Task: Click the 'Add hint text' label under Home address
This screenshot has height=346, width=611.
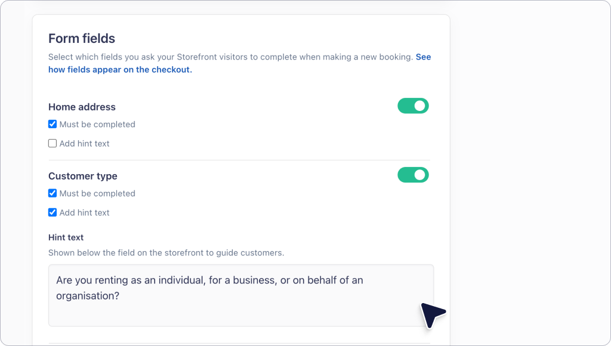Action: (x=85, y=143)
